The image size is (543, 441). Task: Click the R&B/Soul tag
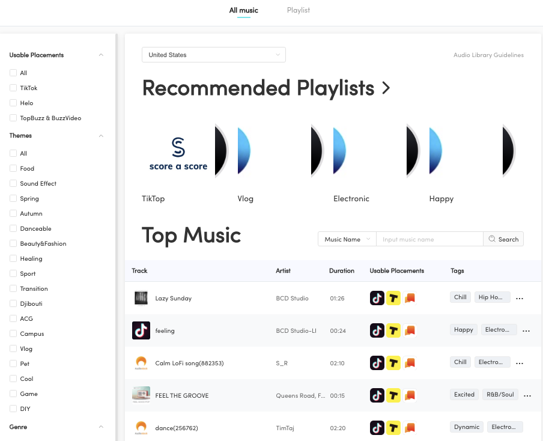pyautogui.click(x=500, y=394)
